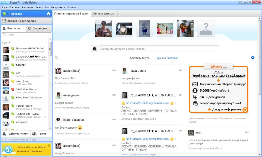The width and height of the screenshot is (262, 157).
Task: Video call паша денис from the 14 days ago post
Action: coord(180,70)
